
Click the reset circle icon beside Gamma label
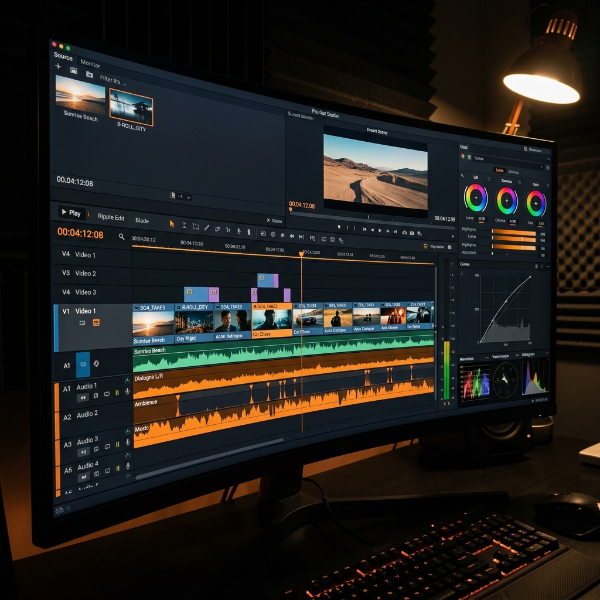(x=519, y=183)
